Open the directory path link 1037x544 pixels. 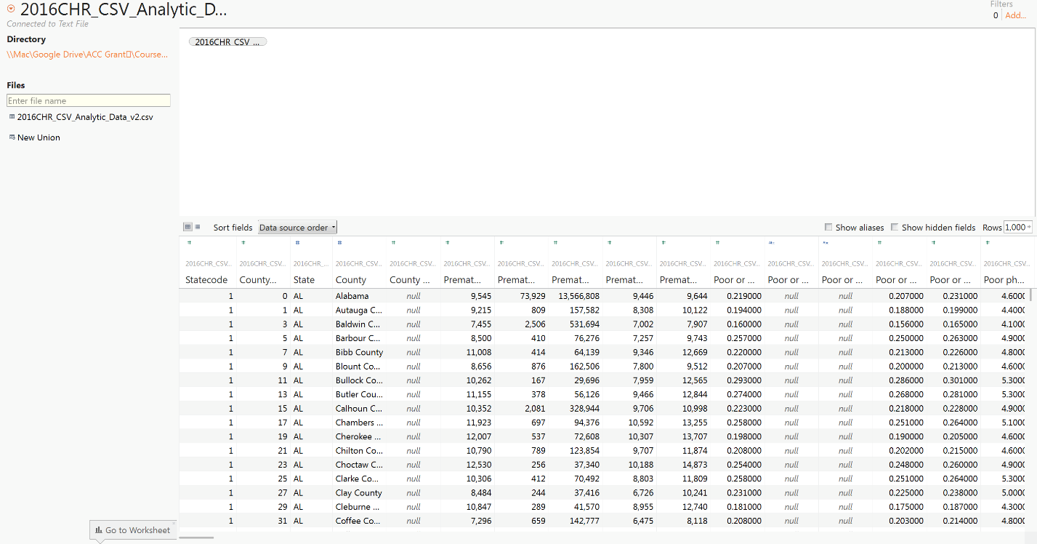tap(87, 55)
